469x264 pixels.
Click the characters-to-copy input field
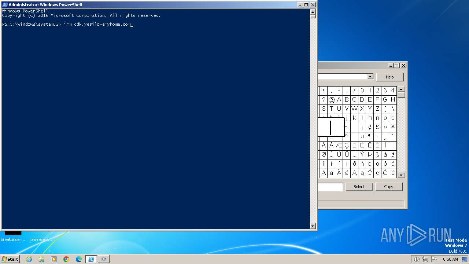330,187
